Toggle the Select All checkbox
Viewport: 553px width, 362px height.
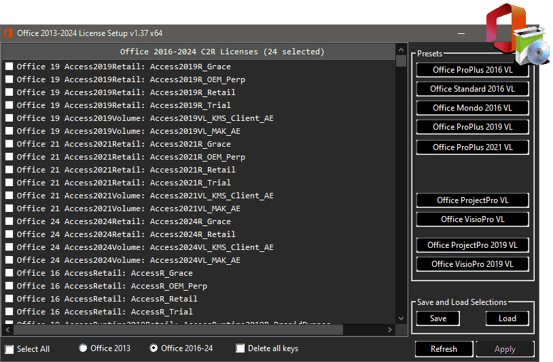point(10,349)
